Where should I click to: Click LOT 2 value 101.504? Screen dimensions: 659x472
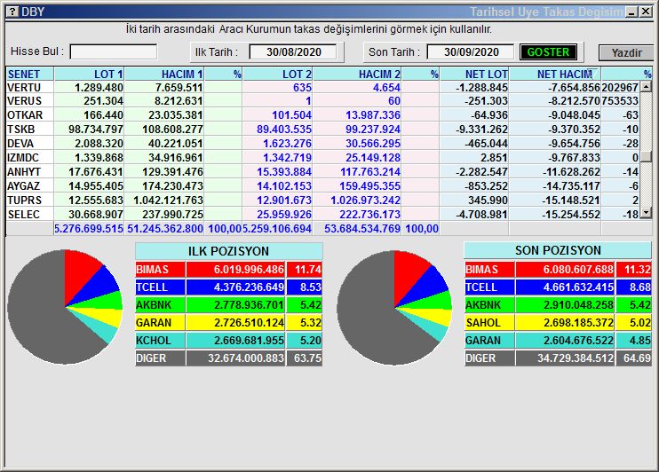tap(291, 115)
